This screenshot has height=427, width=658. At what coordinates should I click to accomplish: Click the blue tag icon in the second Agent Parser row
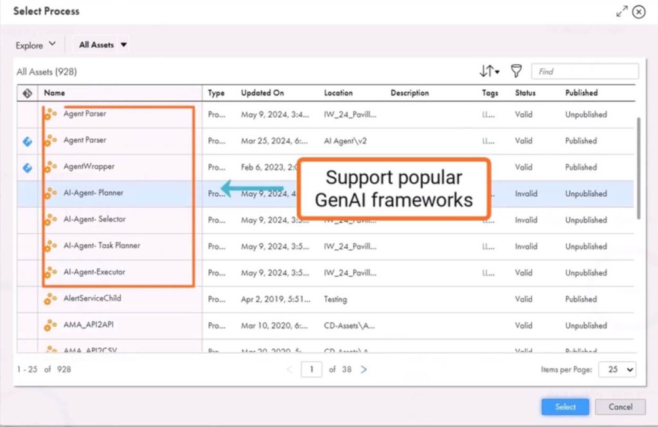click(x=27, y=141)
